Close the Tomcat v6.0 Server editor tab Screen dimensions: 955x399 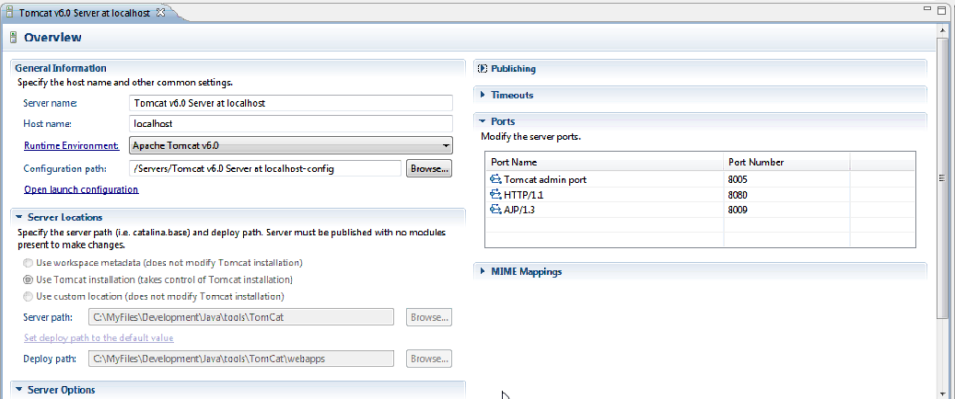pos(161,12)
